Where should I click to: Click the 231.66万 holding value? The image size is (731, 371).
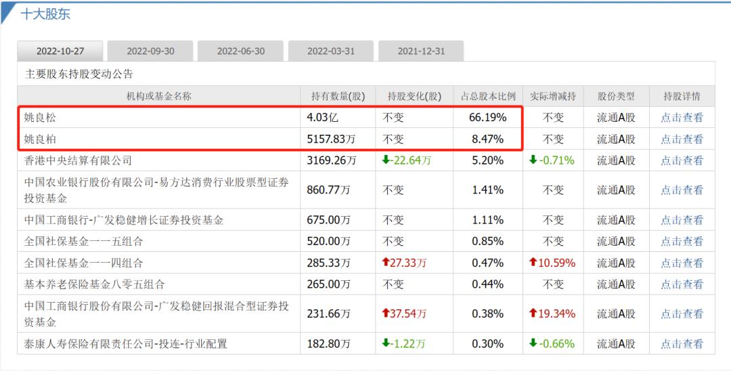click(328, 313)
